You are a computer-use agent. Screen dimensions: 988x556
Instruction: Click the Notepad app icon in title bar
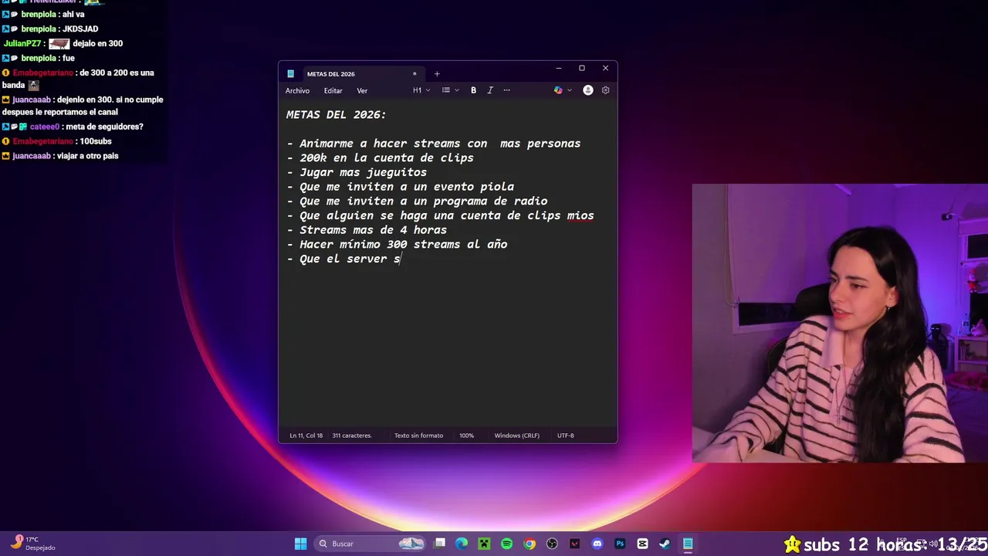pyautogui.click(x=290, y=74)
